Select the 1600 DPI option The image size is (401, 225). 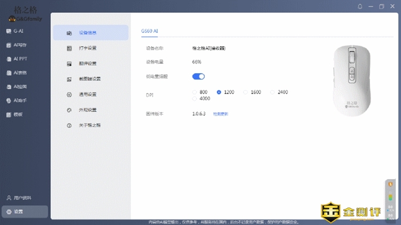point(246,92)
